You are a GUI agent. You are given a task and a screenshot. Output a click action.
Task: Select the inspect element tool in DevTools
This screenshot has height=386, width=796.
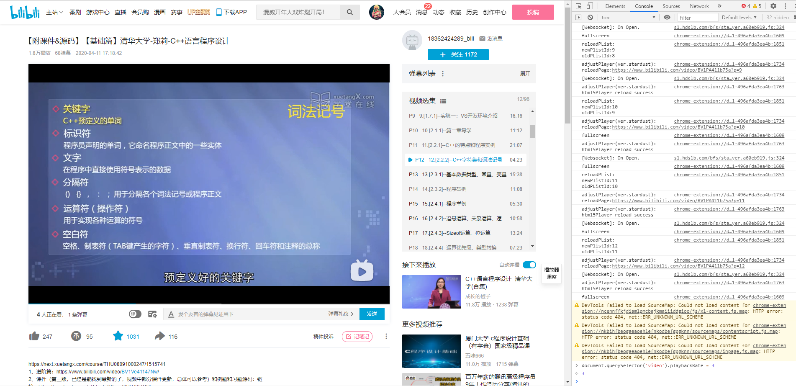(579, 6)
